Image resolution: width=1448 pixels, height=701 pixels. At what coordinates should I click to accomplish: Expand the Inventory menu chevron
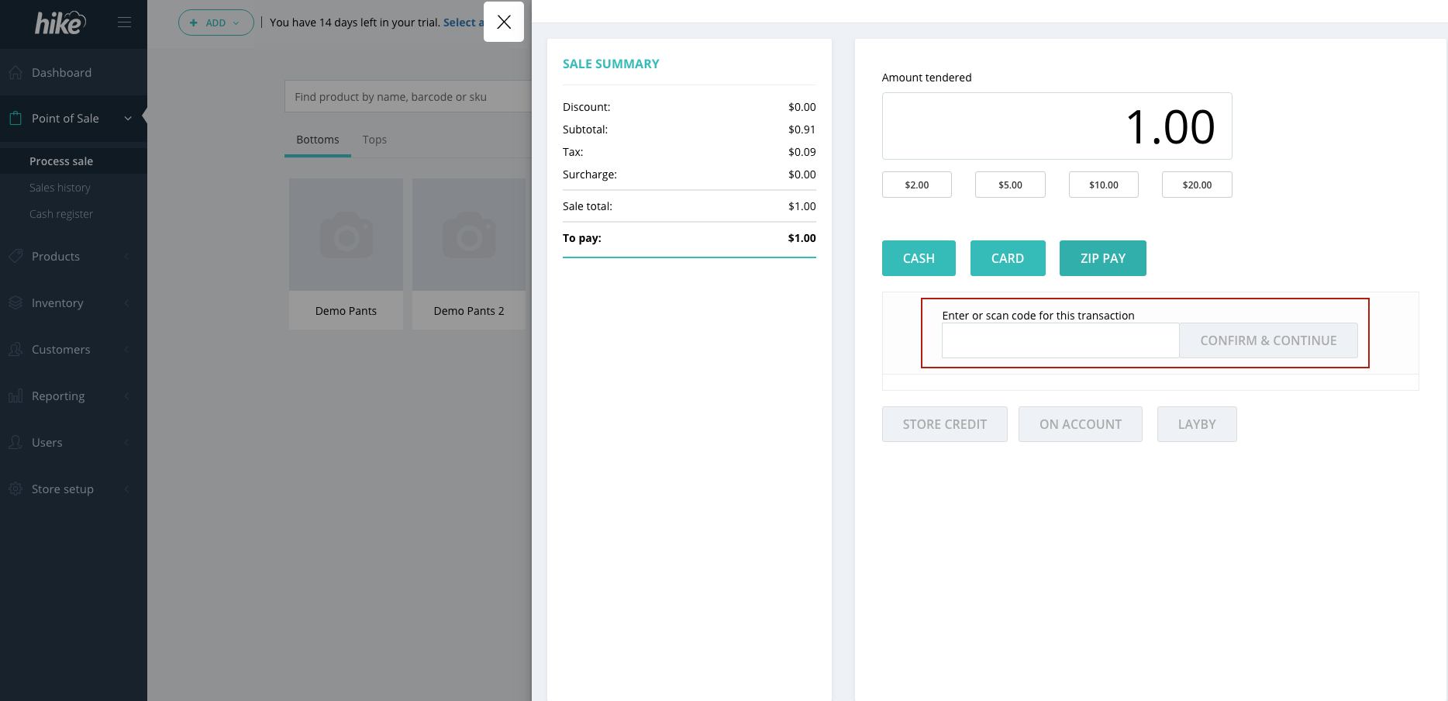coord(126,303)
